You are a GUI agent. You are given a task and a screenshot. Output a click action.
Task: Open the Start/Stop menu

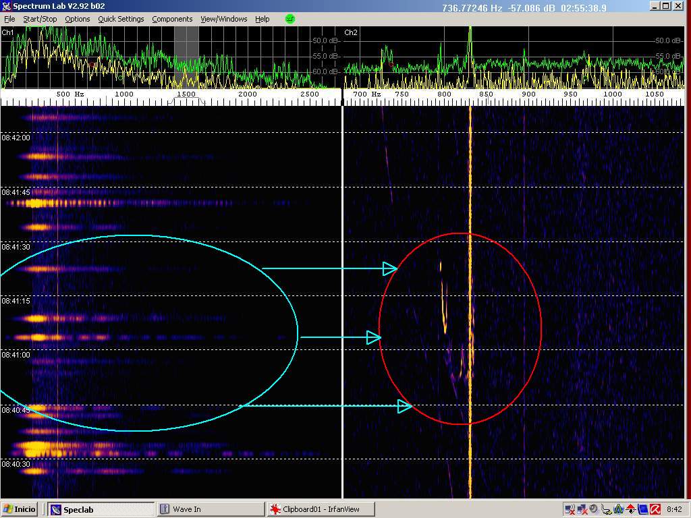click(40, 19)
